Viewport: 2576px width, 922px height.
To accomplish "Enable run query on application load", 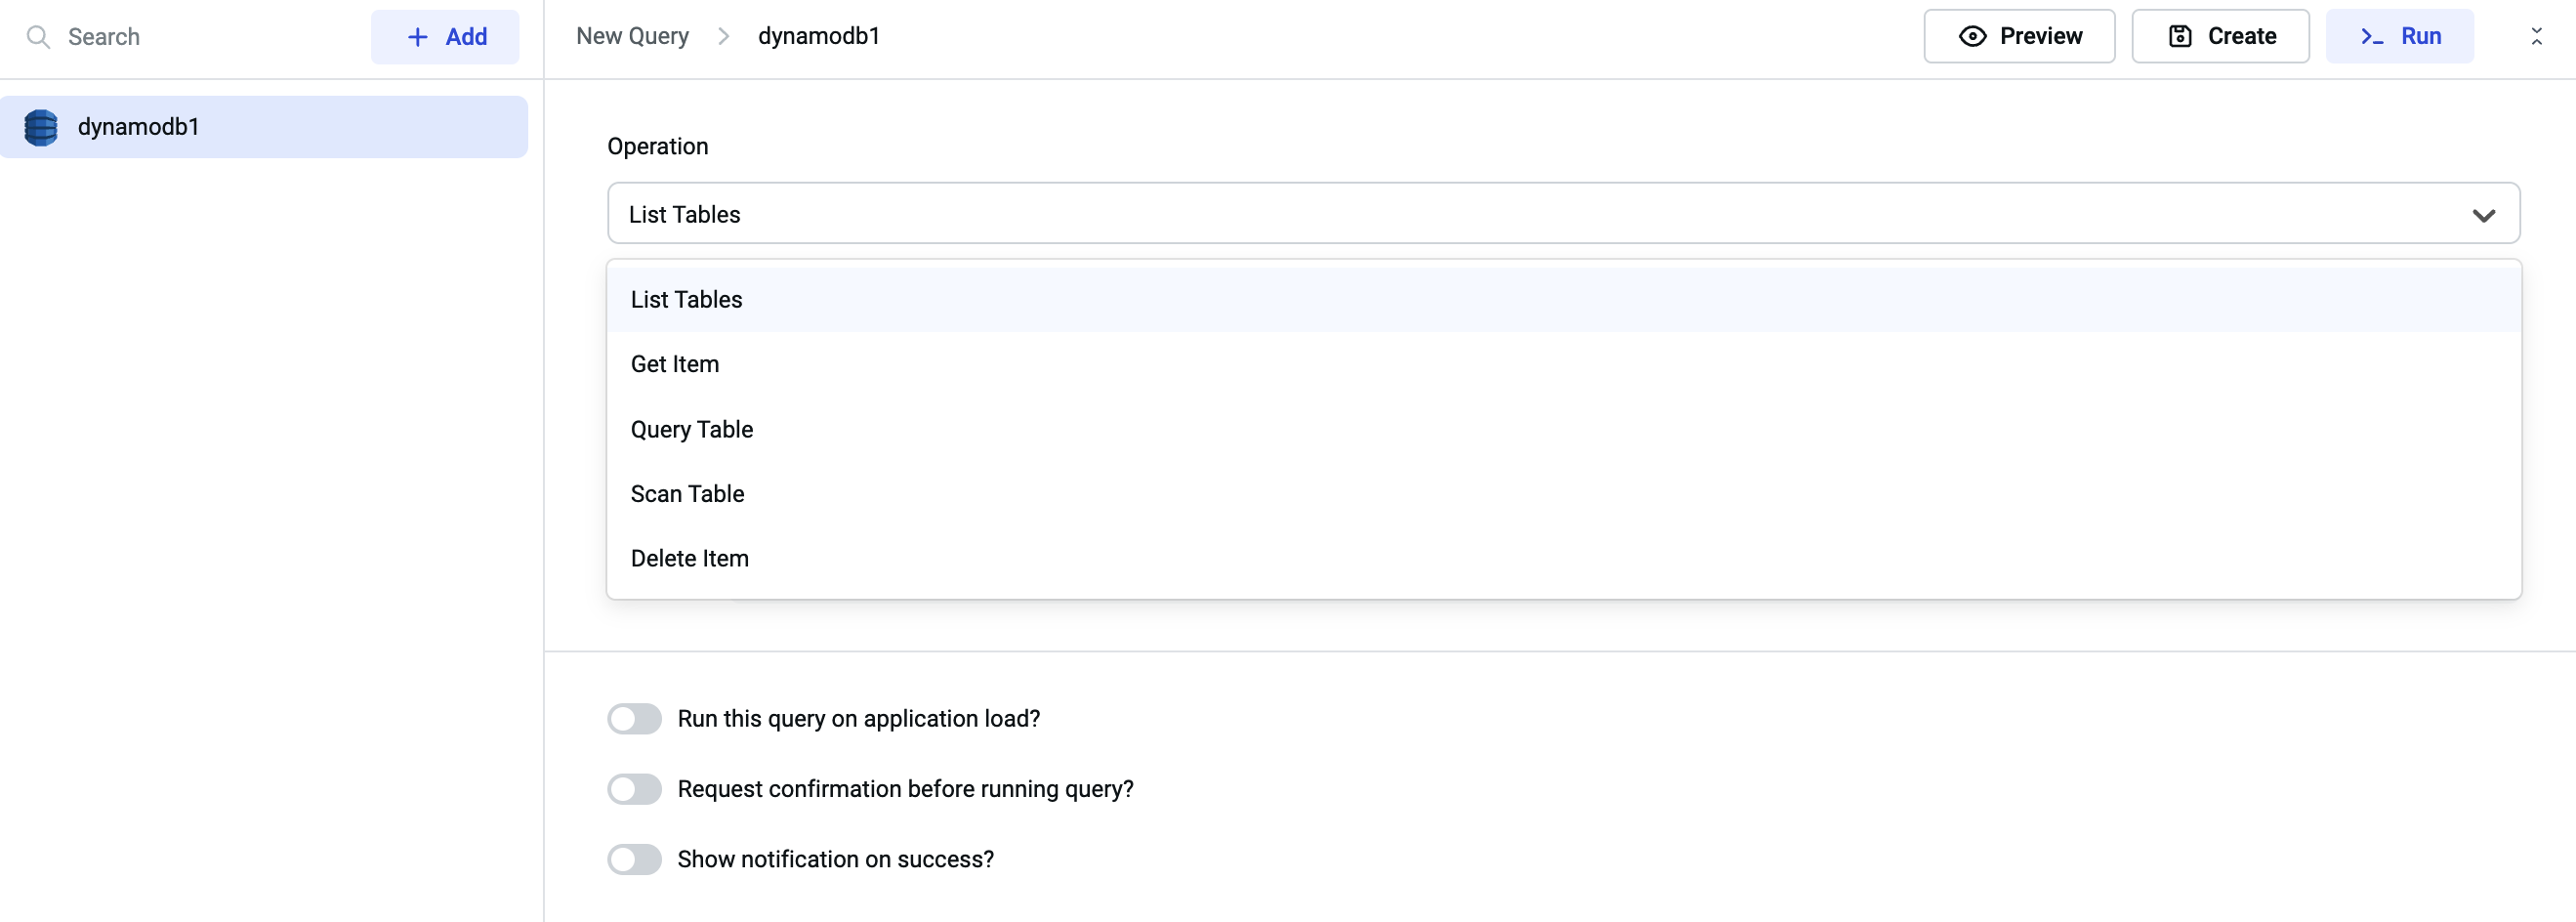I will 634,718.
